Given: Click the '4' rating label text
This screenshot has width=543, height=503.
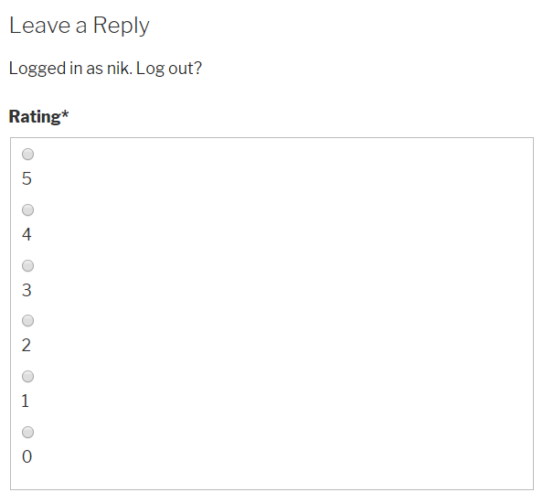Looking at the screenshot, I should [27, 234].
